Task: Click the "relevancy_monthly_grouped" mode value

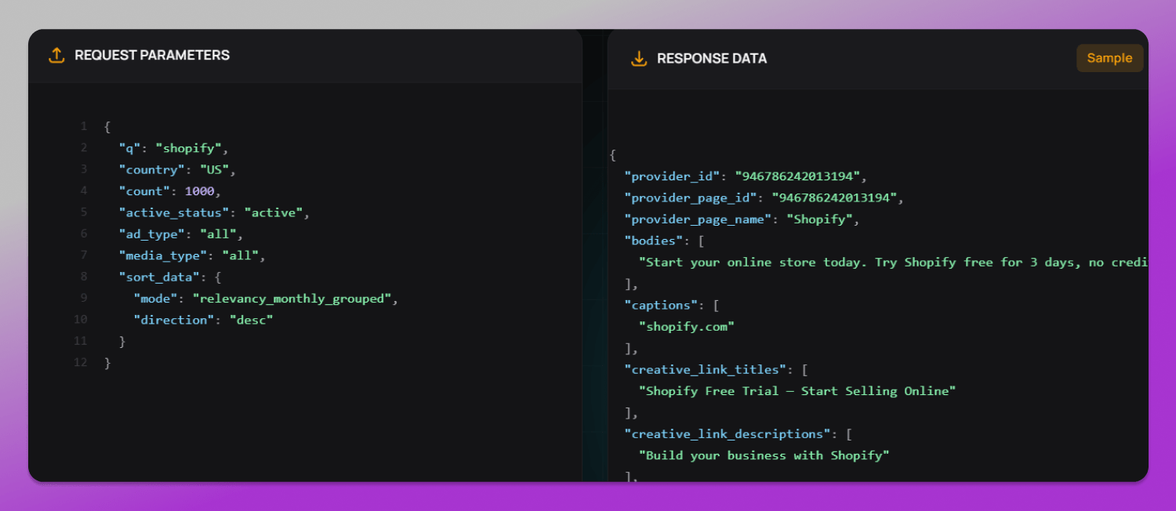Action: (292, 299)
